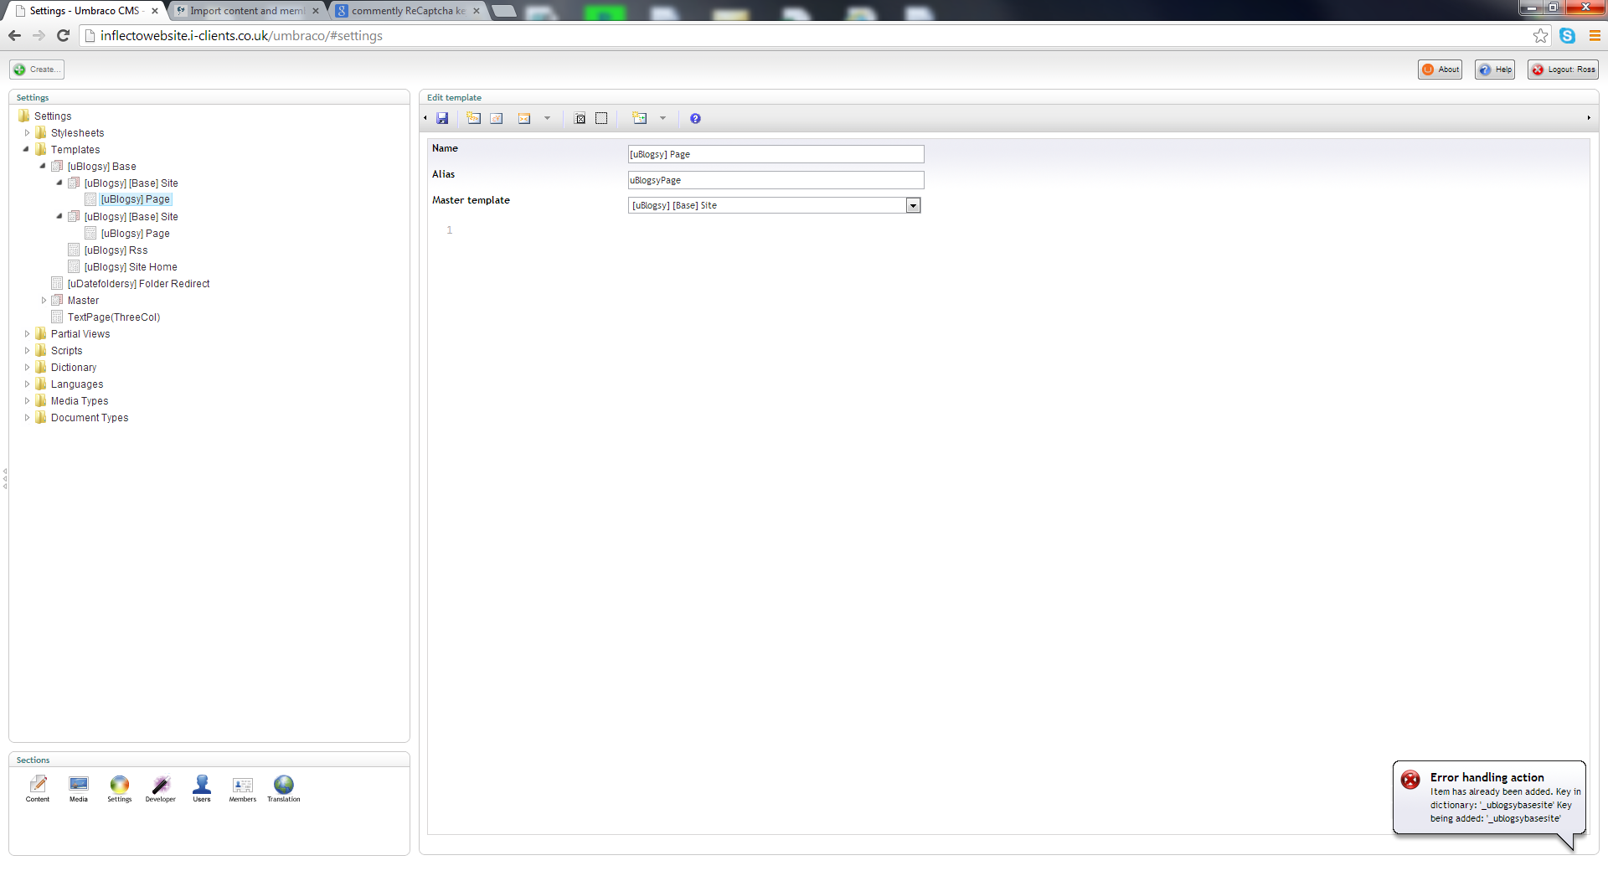This screenshot has width=1608, height=871.
Task: Click the Error handling action notification
Action: (1489, 797)
